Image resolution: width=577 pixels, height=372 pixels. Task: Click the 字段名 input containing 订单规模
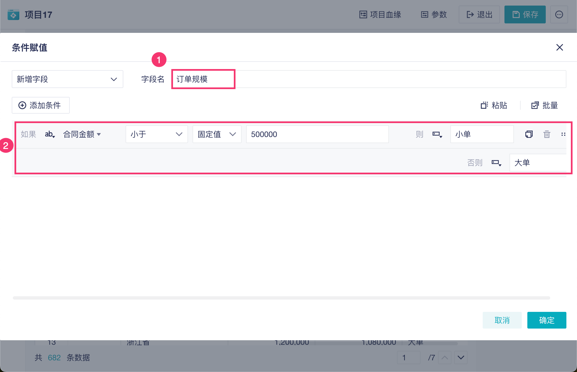[368, 79]
